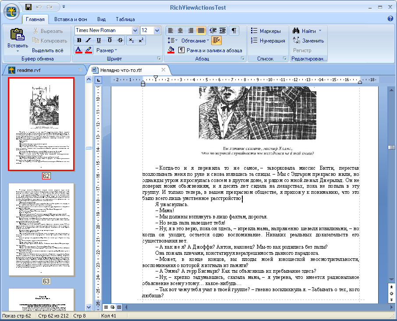Expand the font size 12 dropdown

point(157,30)
